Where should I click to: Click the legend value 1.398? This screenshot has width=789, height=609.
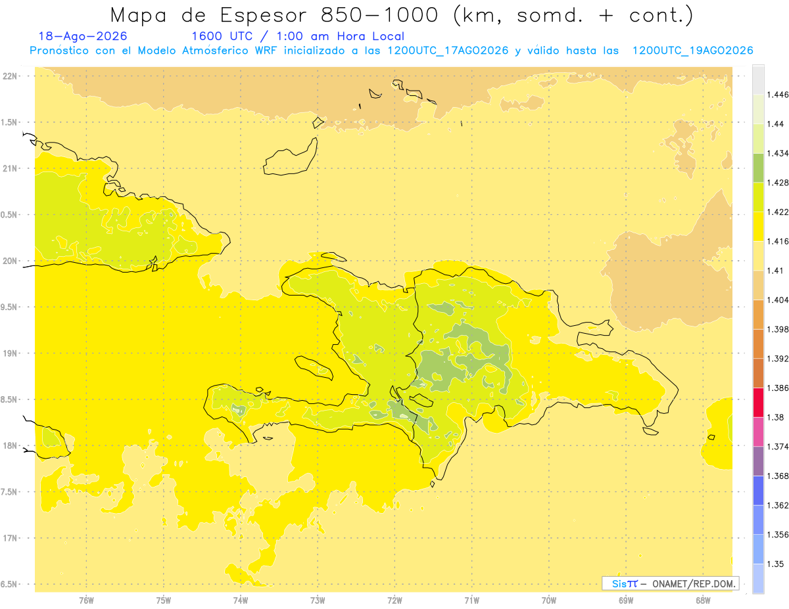778,329
